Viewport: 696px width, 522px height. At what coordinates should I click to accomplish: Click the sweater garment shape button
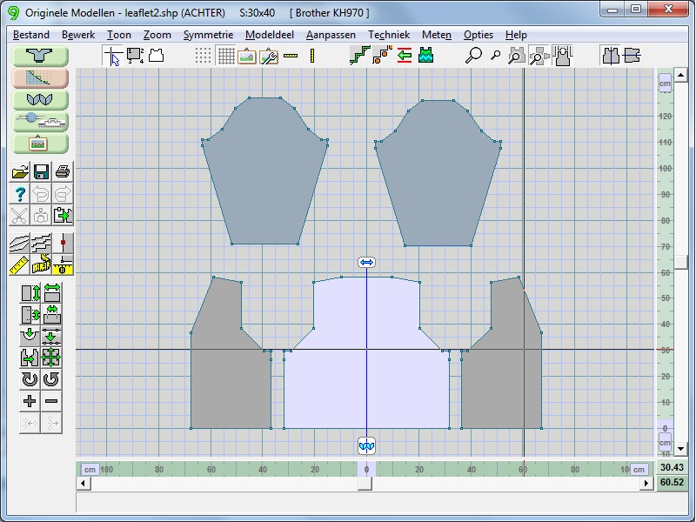pyautogui.click(x=41, y=56)
